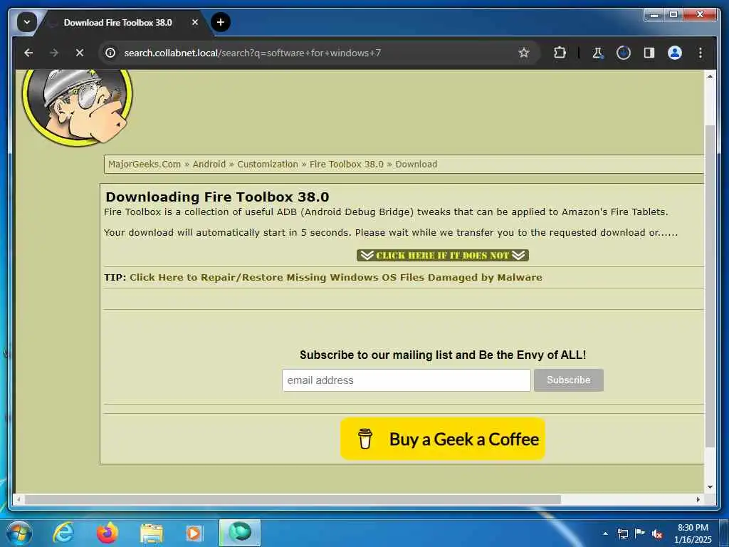Follow the MajorGeeks.Com breadcrumb link

tap(144, 165)
